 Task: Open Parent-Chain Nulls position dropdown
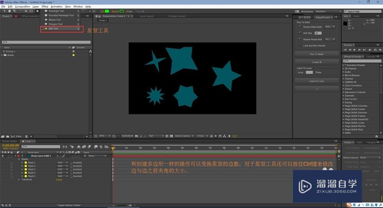coord(330,27)
